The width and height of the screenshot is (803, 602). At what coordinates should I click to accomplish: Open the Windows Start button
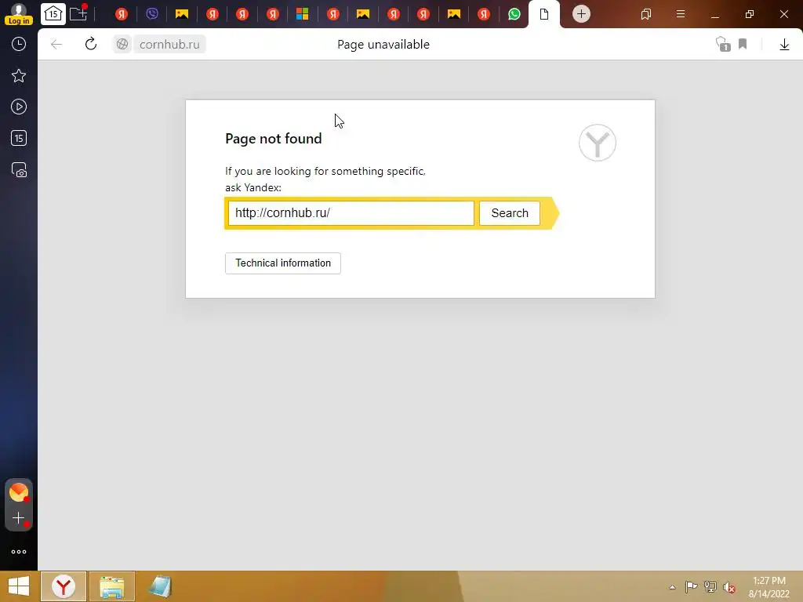[19, 586]
